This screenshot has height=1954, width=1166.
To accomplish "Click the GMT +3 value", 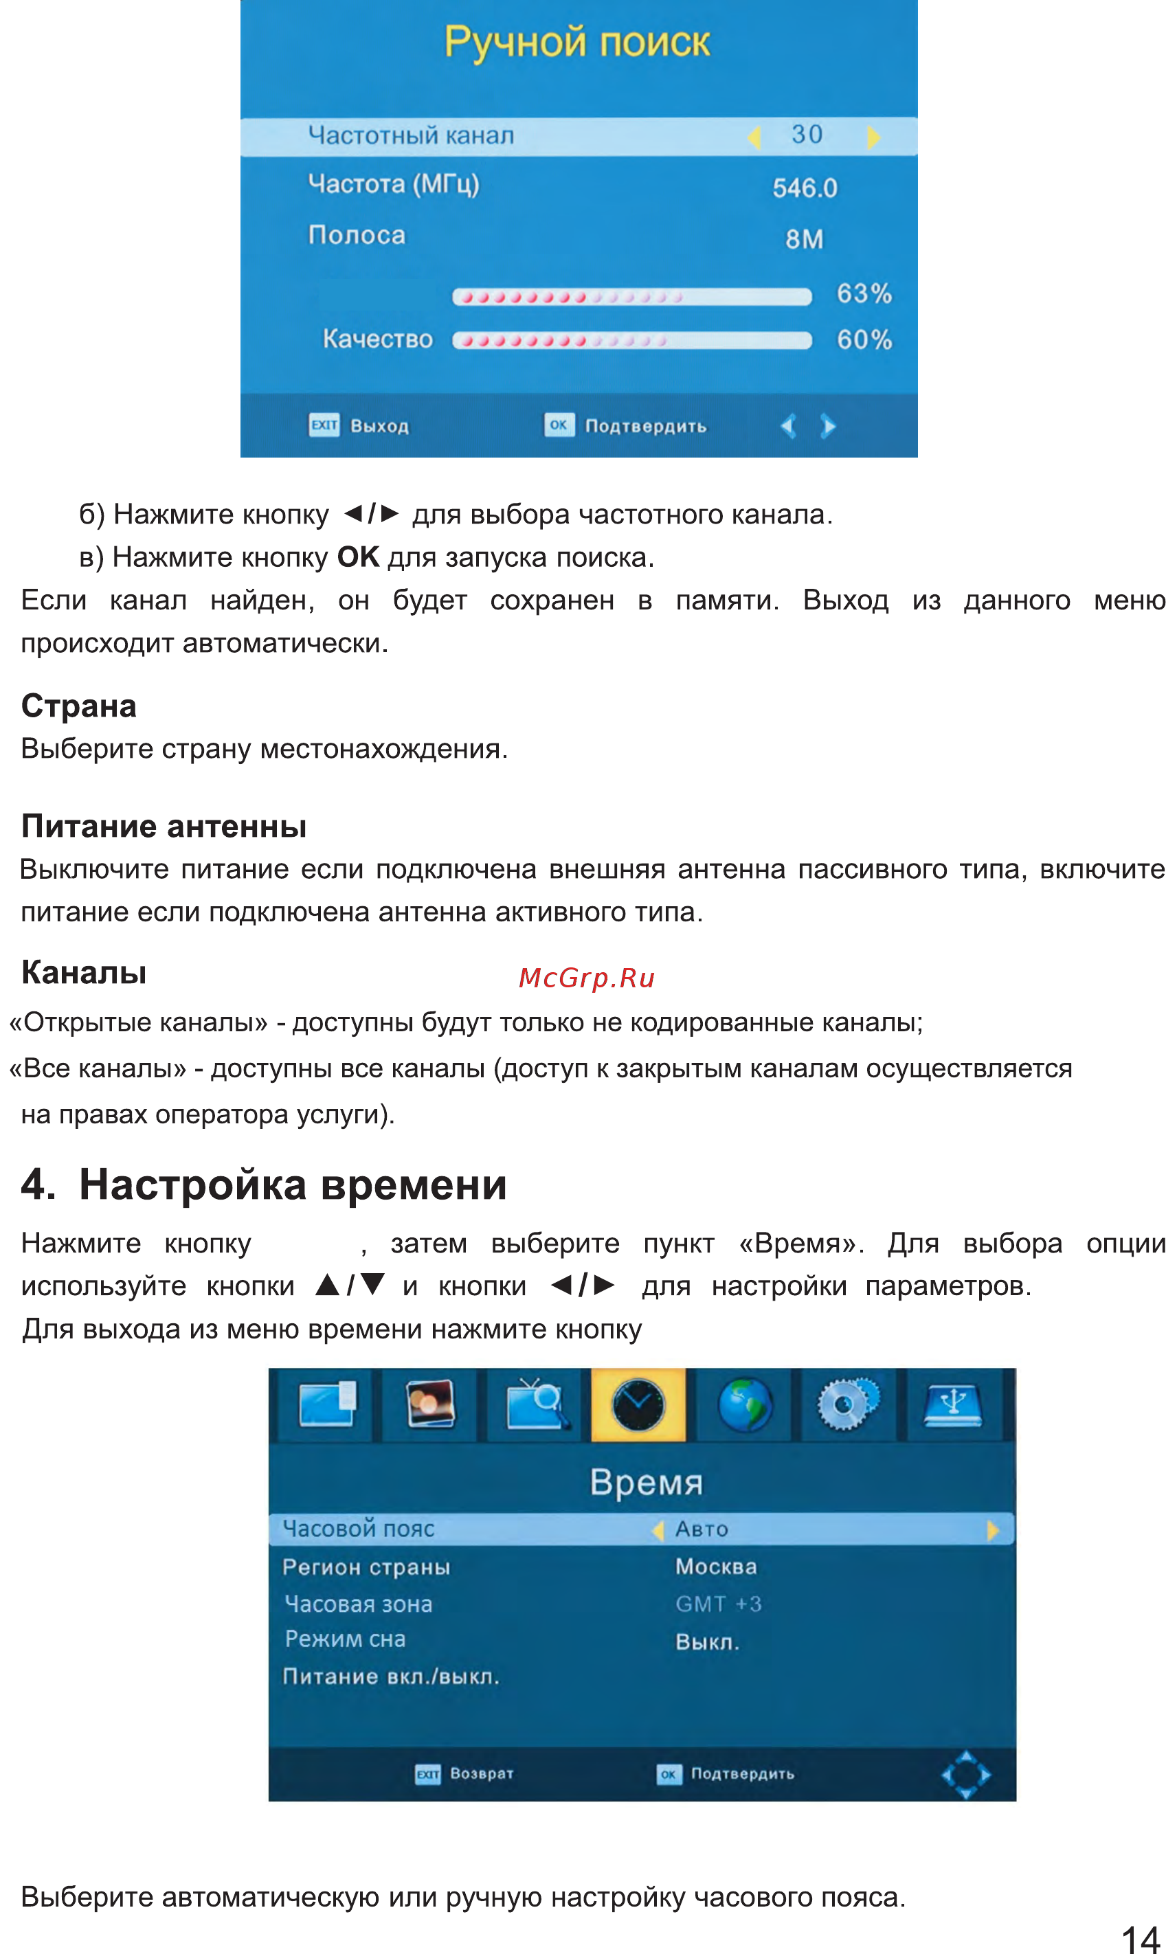I will [x=718, y=1604].
